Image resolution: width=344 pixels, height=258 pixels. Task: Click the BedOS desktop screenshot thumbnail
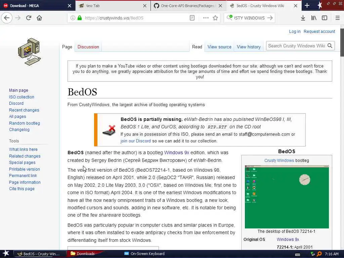(x=287, y=197)
